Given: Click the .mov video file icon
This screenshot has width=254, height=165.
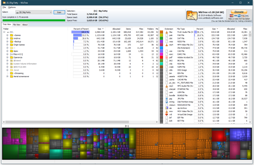Looking at the screenshot, I should 166,111.
